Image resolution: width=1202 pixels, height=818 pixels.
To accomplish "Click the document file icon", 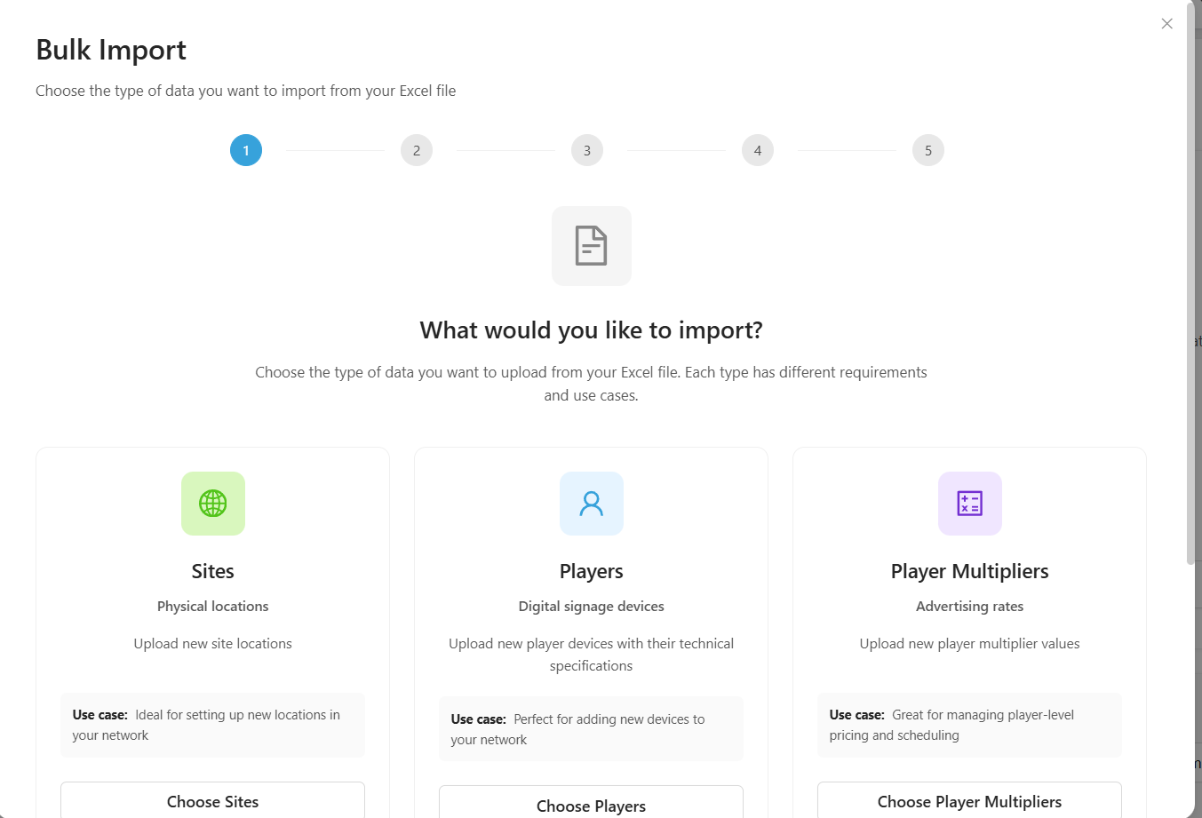I will 592,246.
